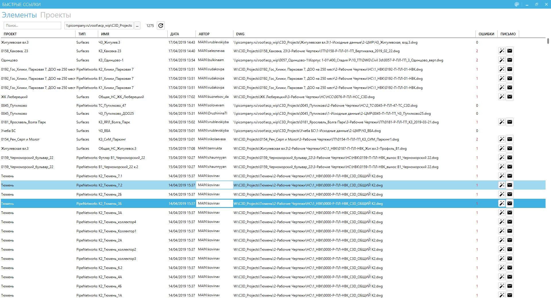551x298 pixels.
Task: Click the refresh list button
Action: click(x=161, y=26)
